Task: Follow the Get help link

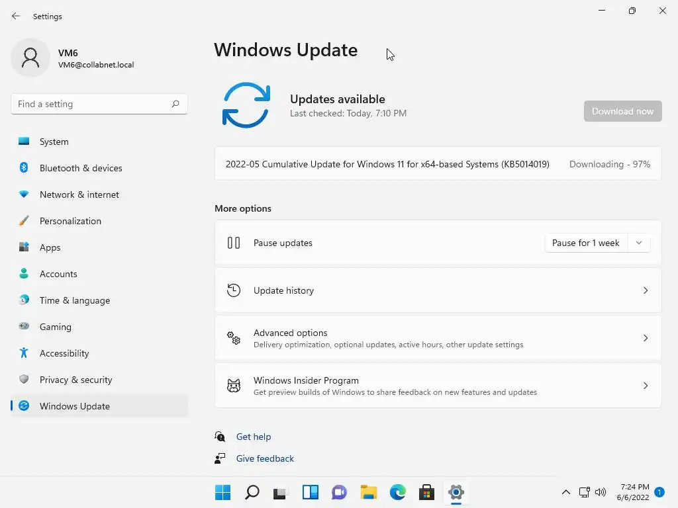Action: click(254, 437)
